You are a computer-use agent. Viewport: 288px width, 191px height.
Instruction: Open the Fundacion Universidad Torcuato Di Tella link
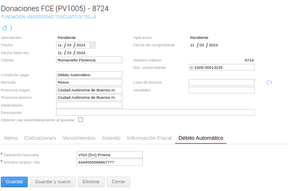click(48, 17)
